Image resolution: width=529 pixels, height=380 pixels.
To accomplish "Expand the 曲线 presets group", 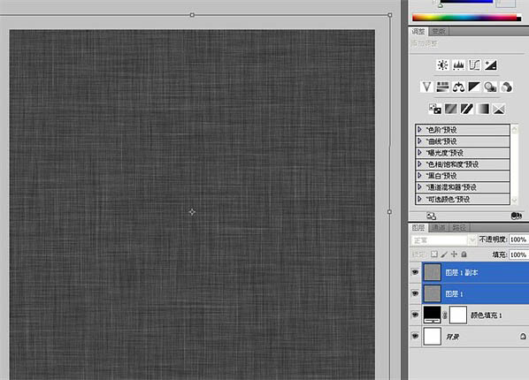I will 419,141.
